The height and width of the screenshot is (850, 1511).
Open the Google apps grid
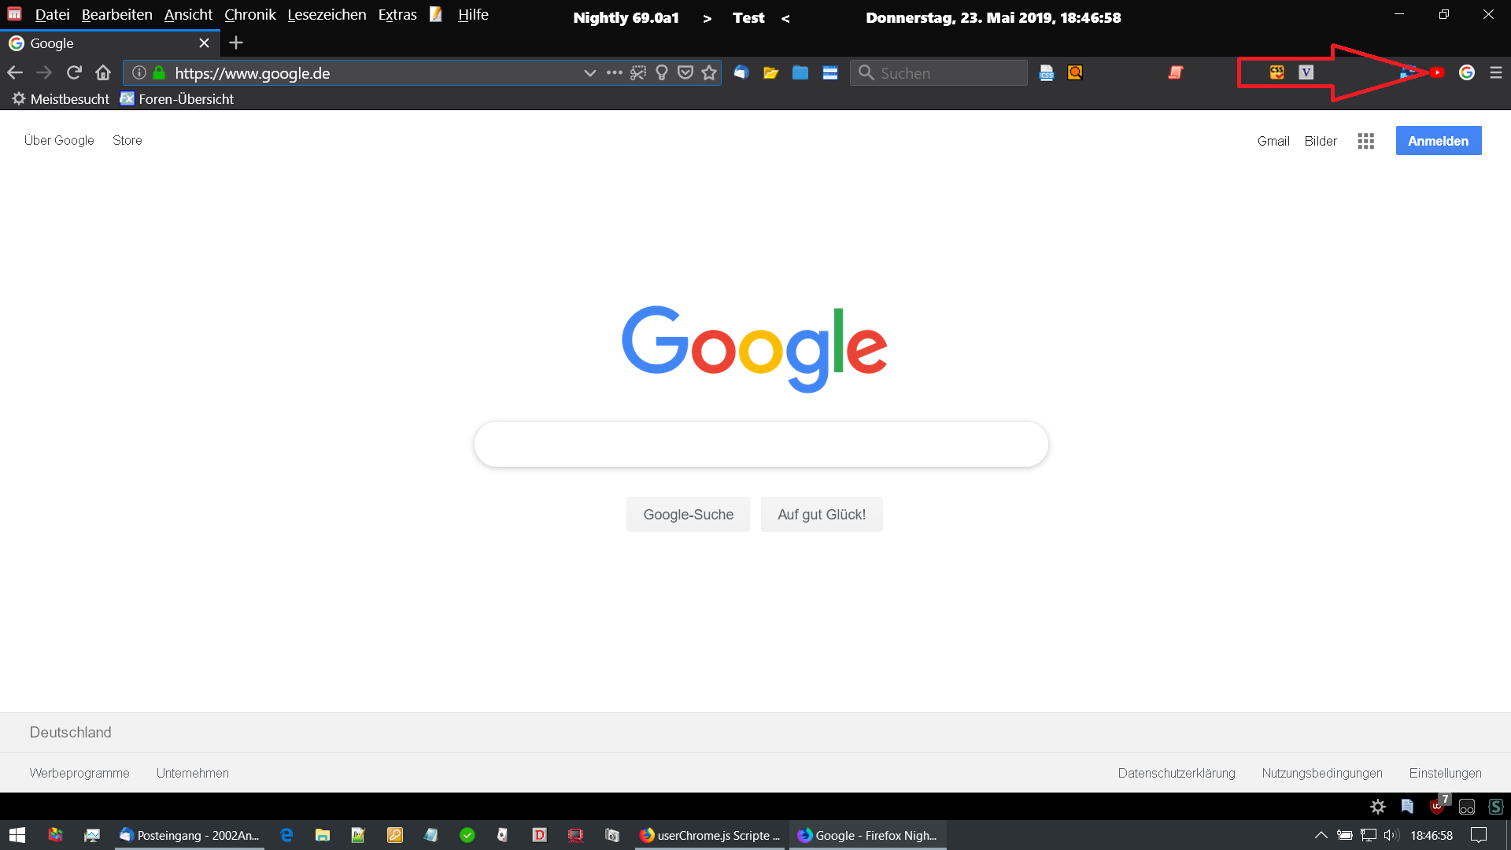coord(1365,141)
